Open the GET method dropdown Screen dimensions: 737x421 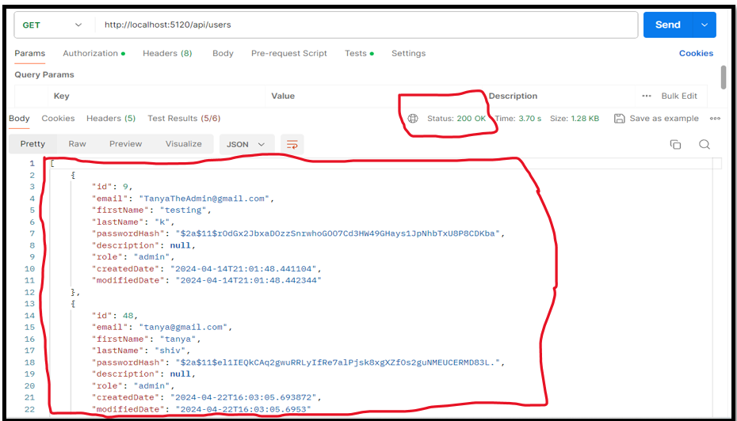point(52,25)
